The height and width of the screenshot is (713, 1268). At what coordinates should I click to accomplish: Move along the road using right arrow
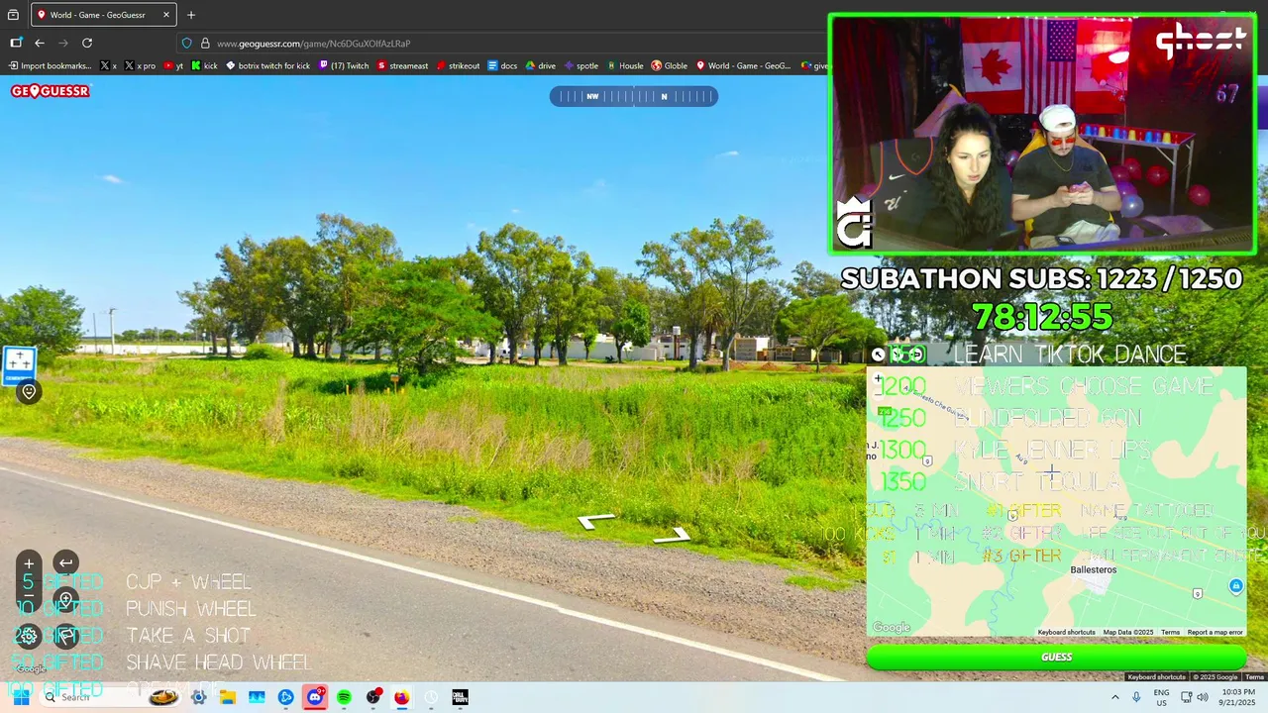(x=672, y=536)
